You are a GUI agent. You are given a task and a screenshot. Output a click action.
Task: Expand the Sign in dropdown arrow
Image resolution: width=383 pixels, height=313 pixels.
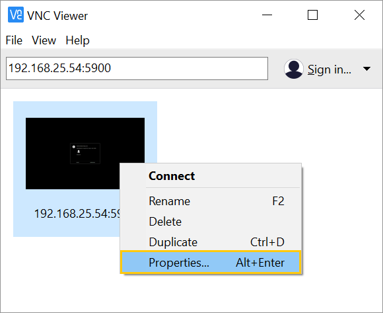366,69
